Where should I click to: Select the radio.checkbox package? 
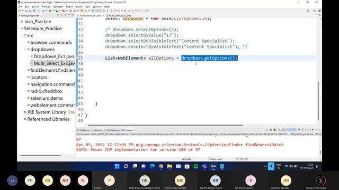coord(46,91)
